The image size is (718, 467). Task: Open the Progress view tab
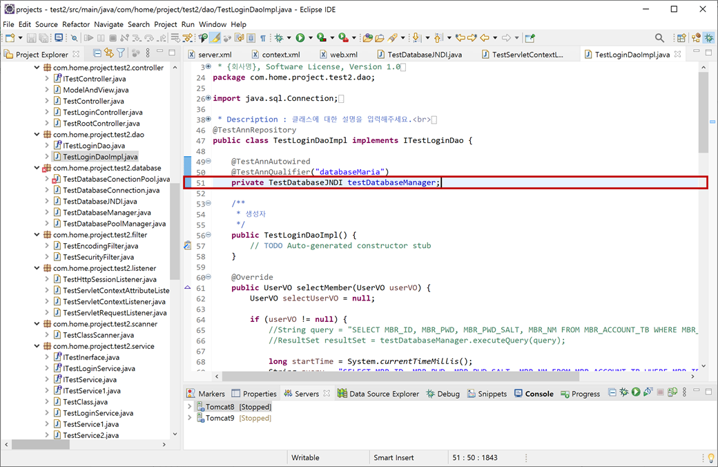(580, 394)
